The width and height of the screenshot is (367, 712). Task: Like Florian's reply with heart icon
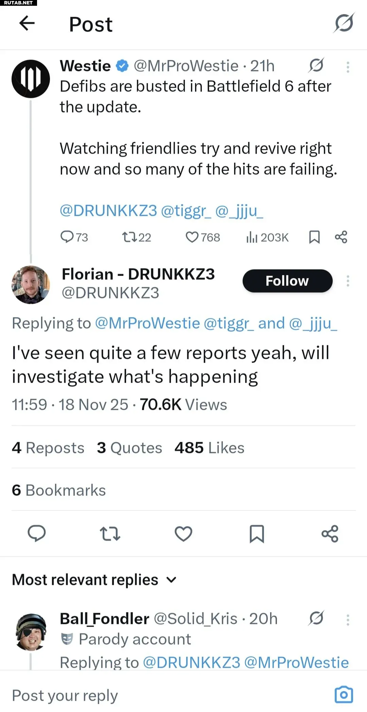click(x=183, y=534)
